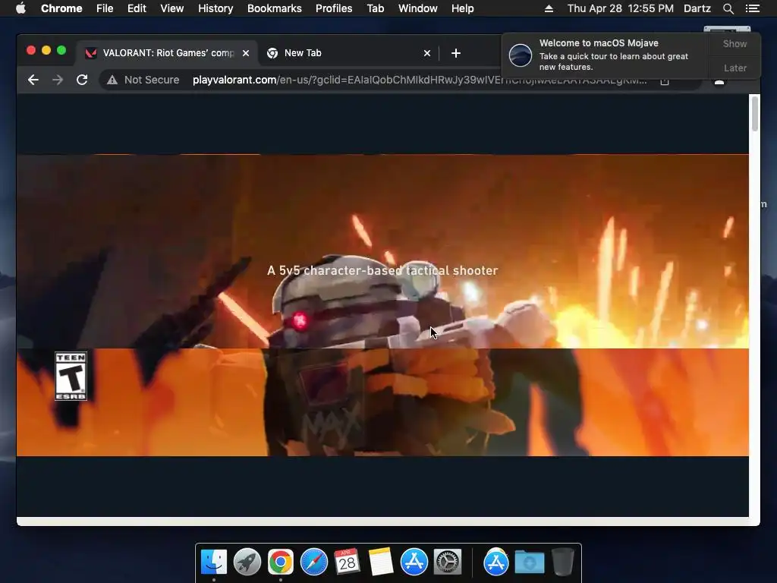Viewport: 777px width, 583px height.
Task: Select the playvalorant.com URL in address bar
Action: (419, 80)
